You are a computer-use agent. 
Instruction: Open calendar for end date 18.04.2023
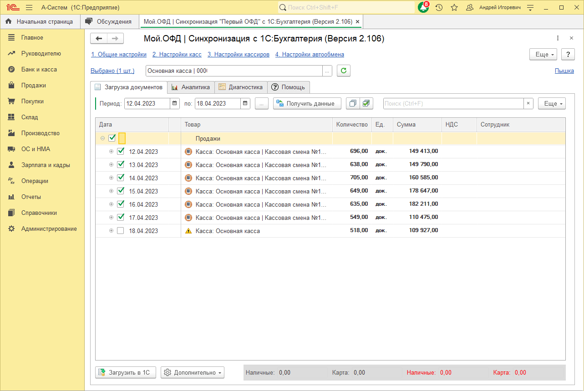pos(245,103)
